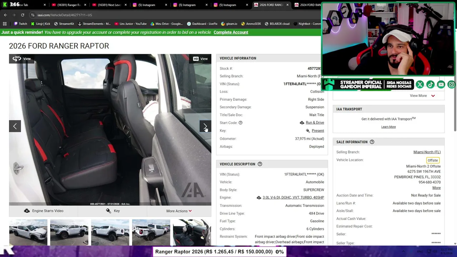This screenshot has width=457, height=257.
Task: Select the second exterior thumbnail
Action: tap(69, 232)
